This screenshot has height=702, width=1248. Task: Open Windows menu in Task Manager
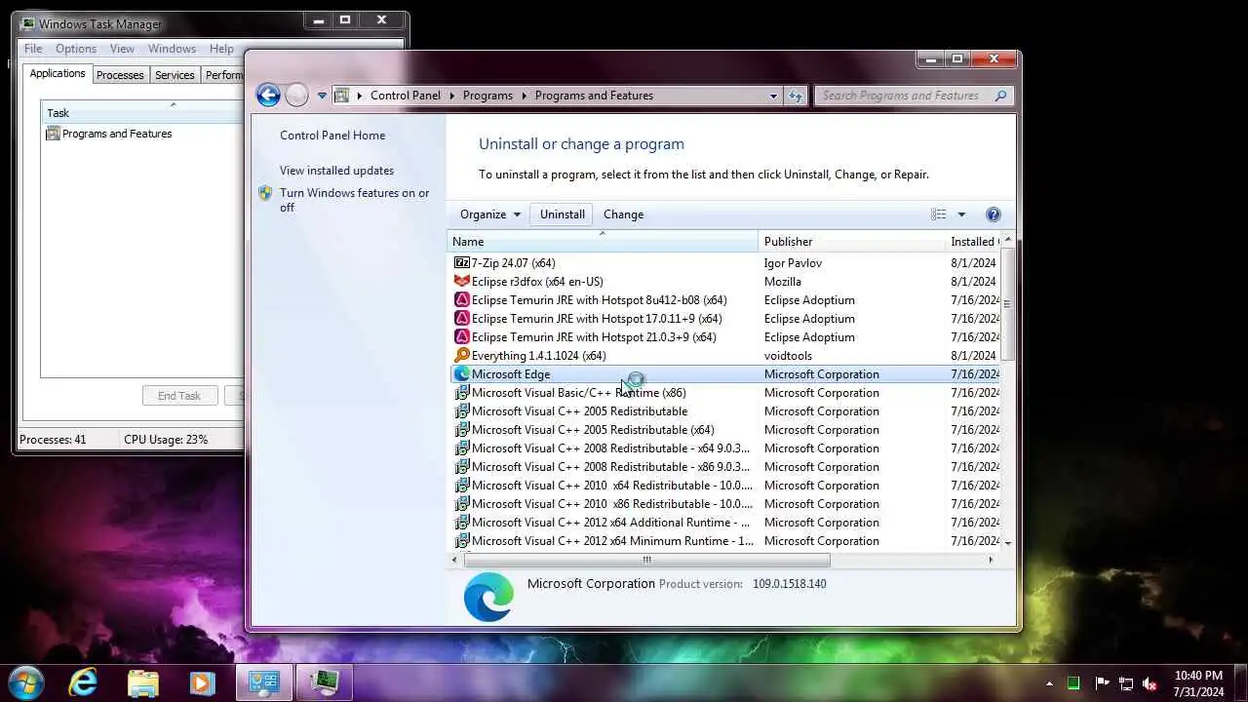coord(173,49)
